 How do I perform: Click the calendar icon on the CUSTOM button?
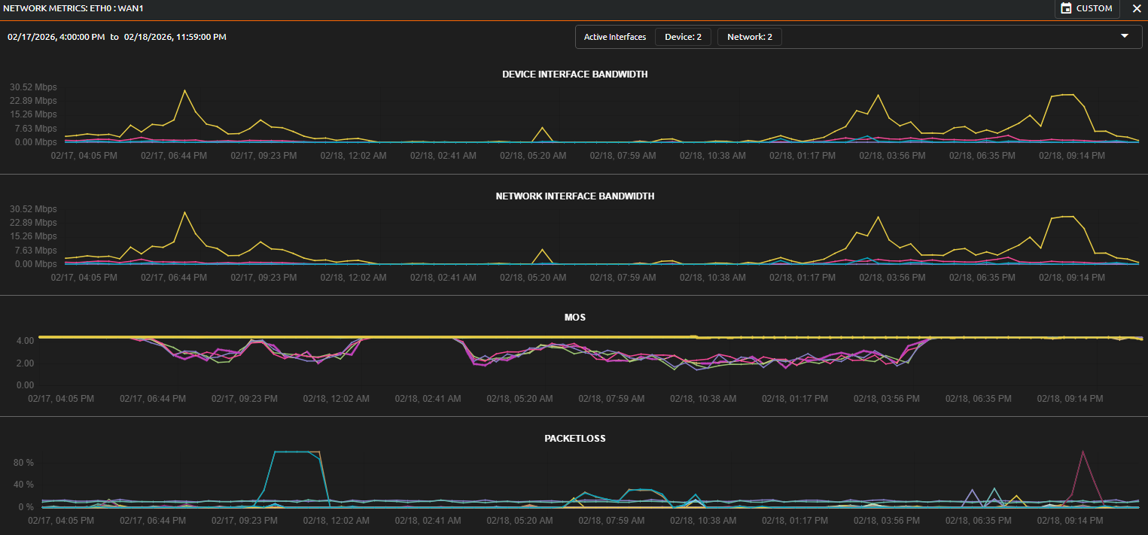click(x=1065, y=9)
